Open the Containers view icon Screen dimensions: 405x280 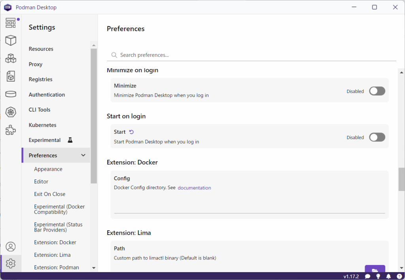click(11, 40)
